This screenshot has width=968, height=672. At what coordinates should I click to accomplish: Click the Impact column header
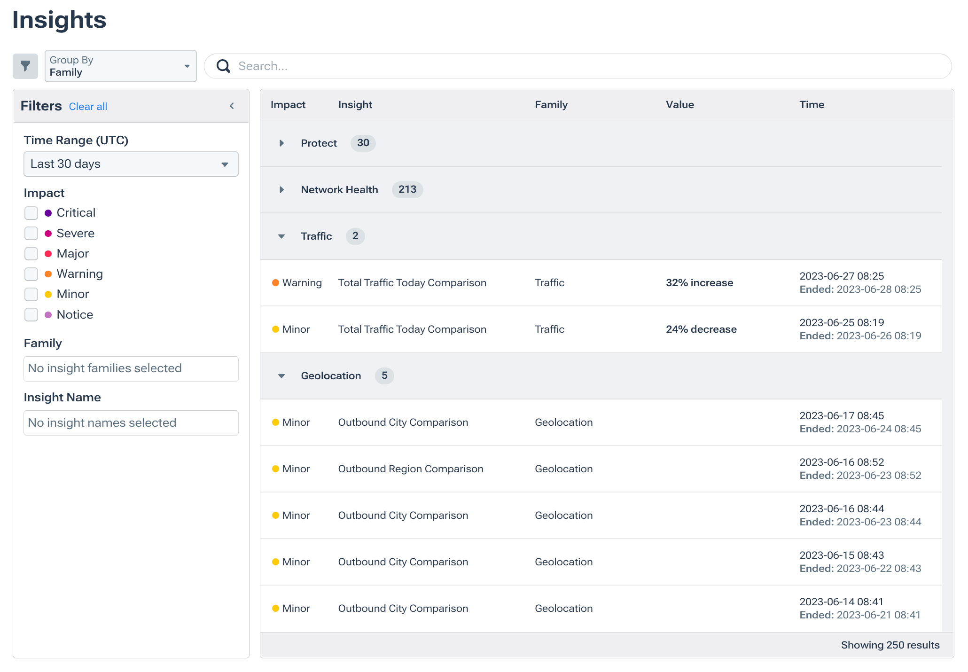288,104
